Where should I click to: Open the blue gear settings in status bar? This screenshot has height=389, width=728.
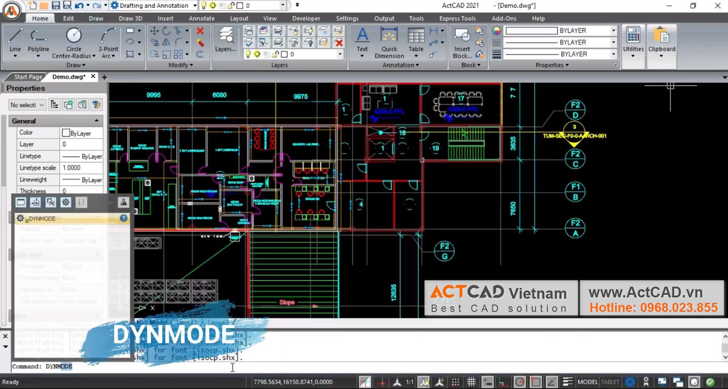(630, 382)
